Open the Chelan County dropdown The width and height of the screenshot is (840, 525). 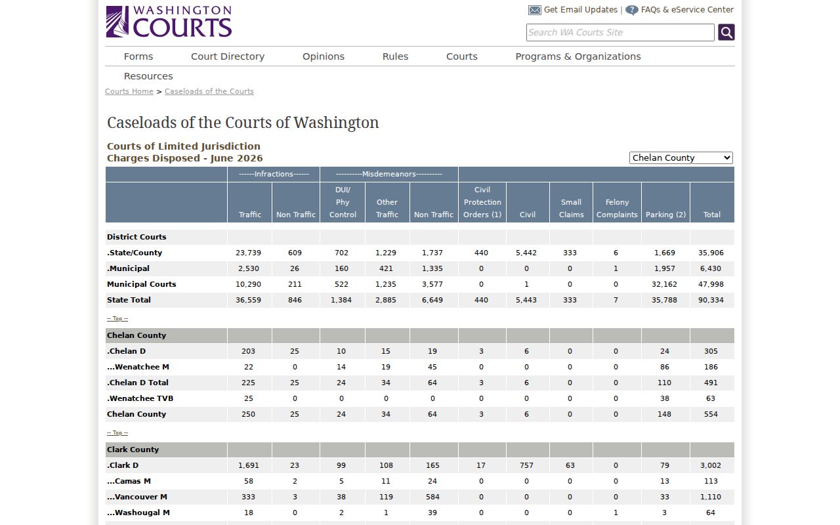(681, 157)
